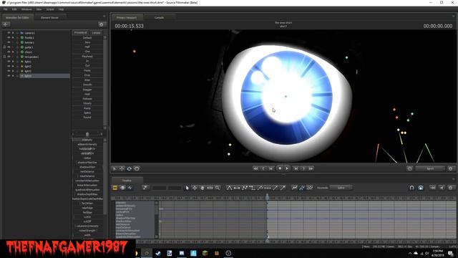Screen dimensions: 458x258
Task: Open the File menu
Action: tap(6, 9)
